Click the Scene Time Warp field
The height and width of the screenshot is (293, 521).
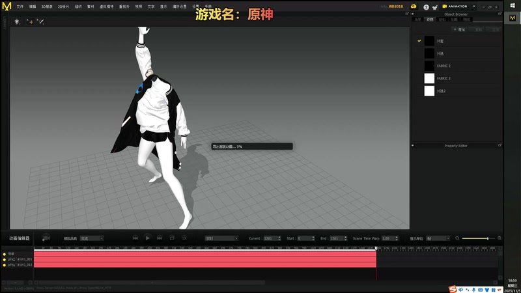(389, 238)
